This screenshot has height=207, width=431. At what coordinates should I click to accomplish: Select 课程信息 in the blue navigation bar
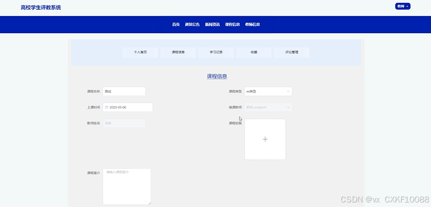(232, 25)
